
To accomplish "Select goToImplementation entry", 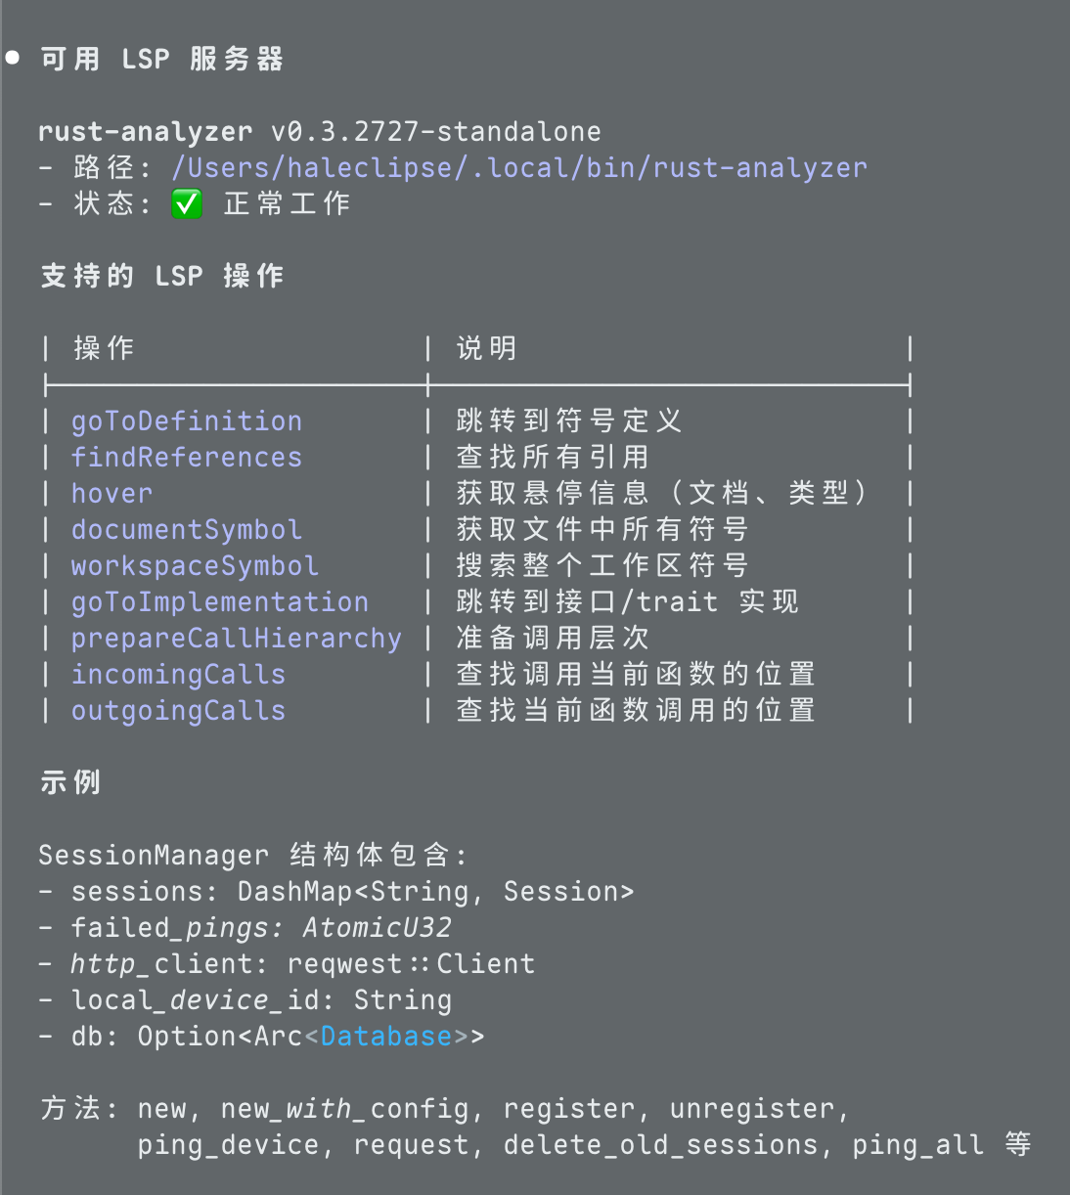I will pyautogui.click(x=220, y=601).
